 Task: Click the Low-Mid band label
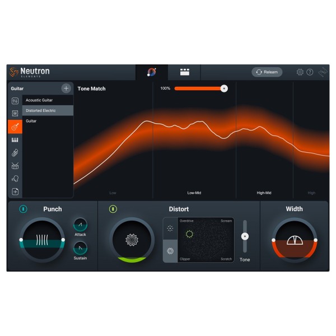click(194, 193)
